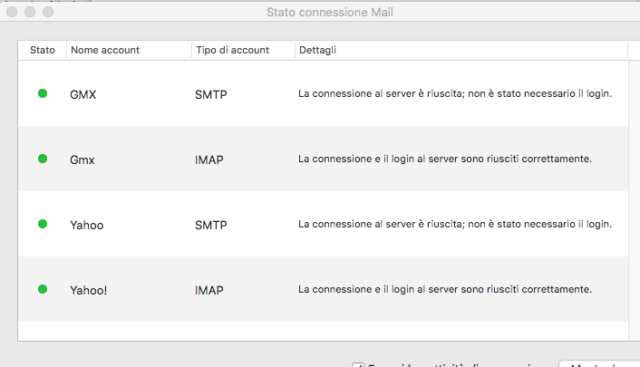Select the Gmx IMAP account row

(82, 159)
